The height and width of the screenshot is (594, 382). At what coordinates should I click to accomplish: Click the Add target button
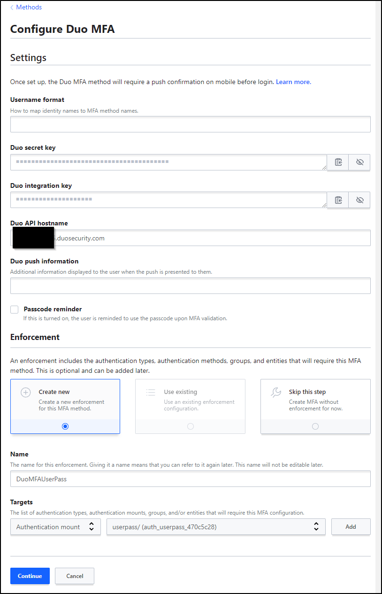(x=351, y=527)
